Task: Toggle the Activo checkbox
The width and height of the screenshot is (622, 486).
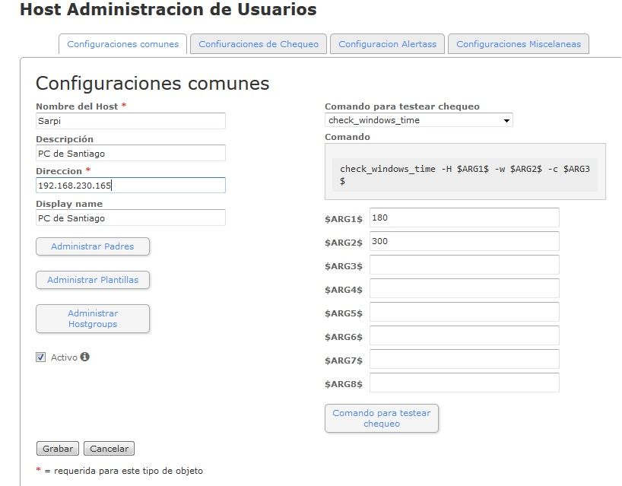Action: coord(41,357)
